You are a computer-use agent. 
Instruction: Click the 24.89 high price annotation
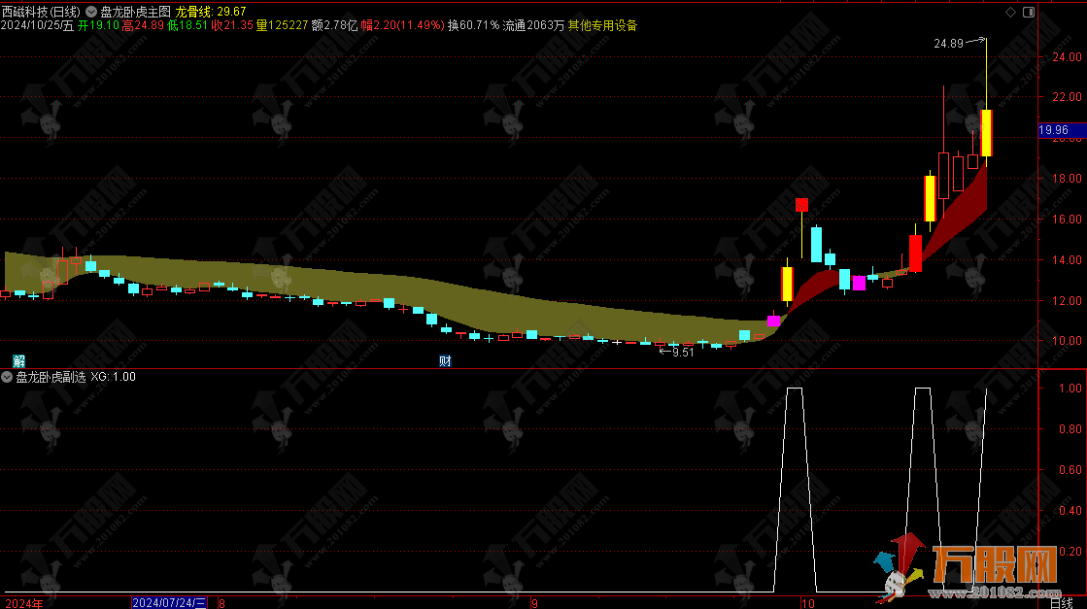click(x=948, y=44)
